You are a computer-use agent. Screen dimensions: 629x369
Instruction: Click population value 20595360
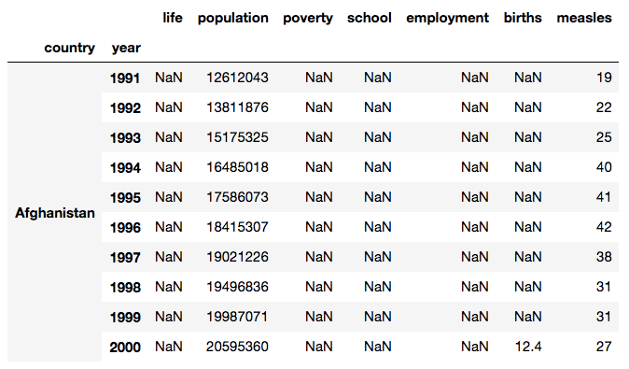237,347
